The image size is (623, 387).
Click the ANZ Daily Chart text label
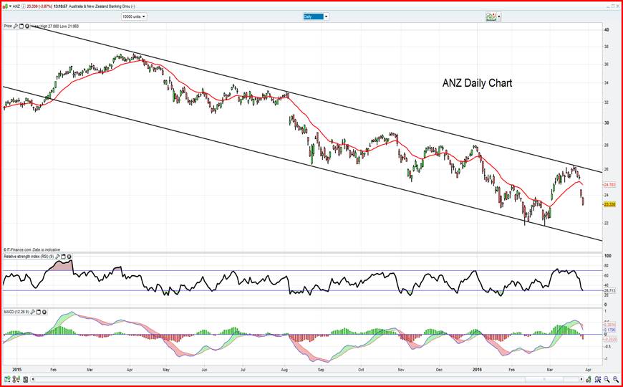coord(477,83)
